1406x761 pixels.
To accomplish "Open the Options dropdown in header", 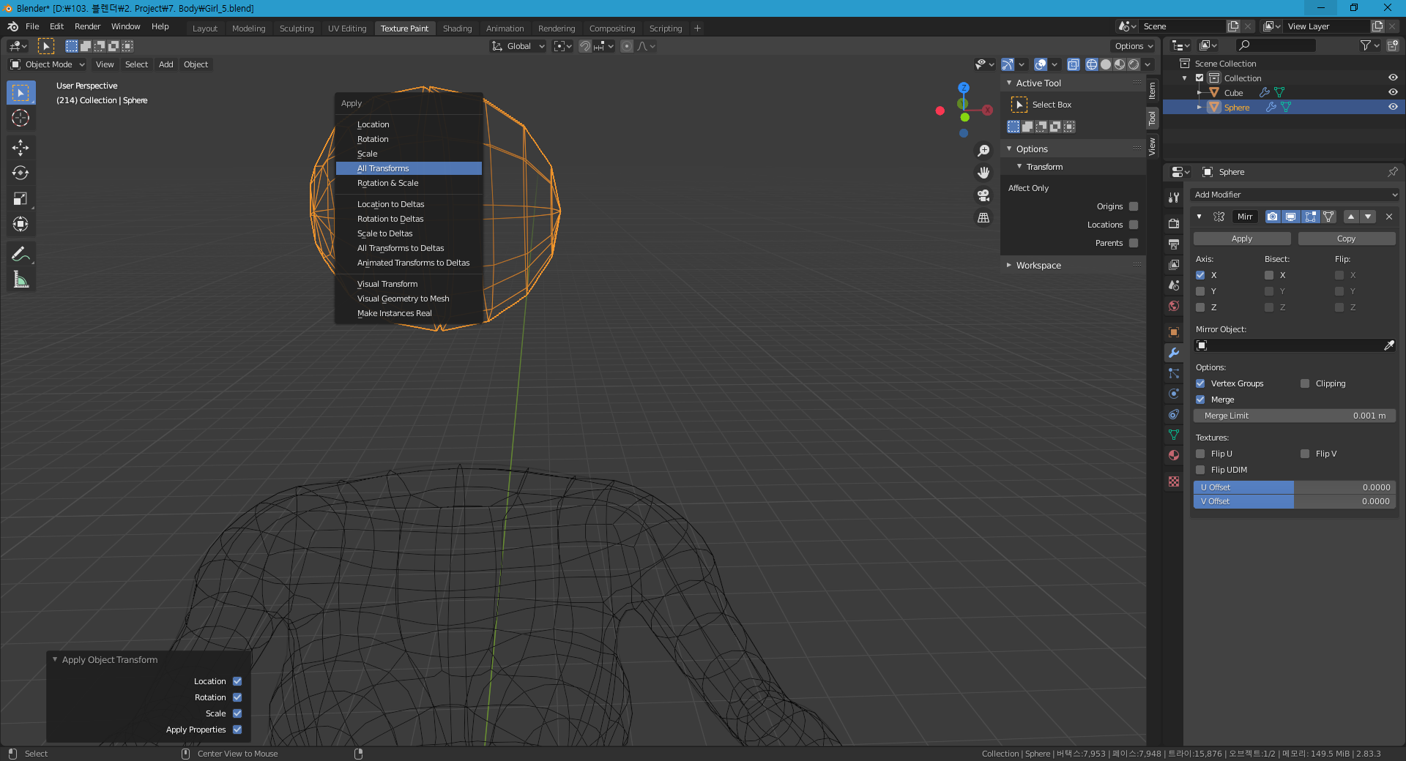I will (x=1134, y=46).
